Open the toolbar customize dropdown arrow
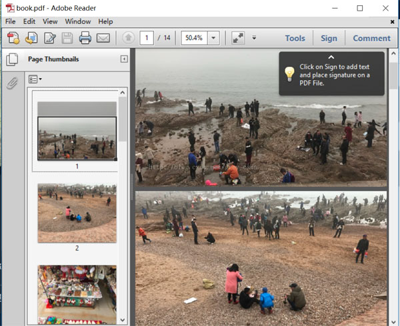Image resolution: width=400 pixels, height=326 pixels. pyautogui.click(x=254, y=38)
